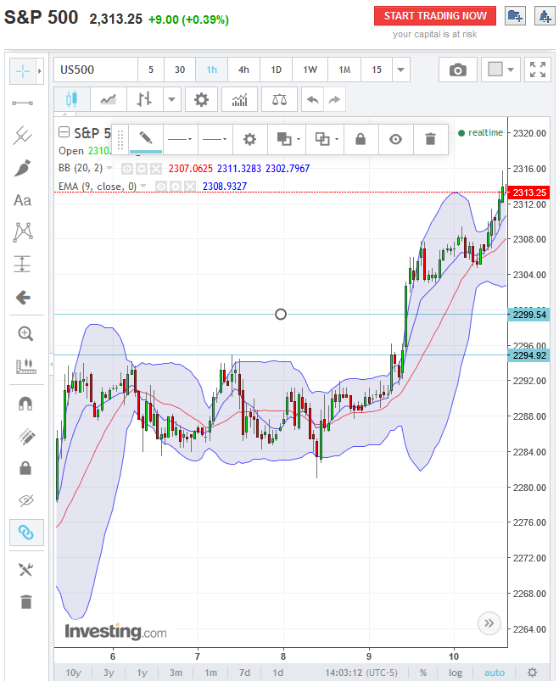Viewport: 559px width, 681px height.
Task: Open the indicators menu
Action: (240, 99)
